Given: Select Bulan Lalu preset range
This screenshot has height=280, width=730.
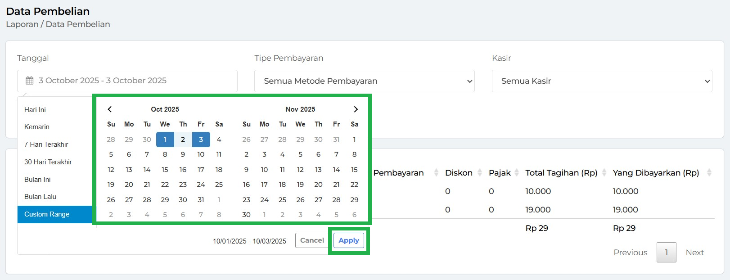Looking at the screenshot, I should point(40,197).
